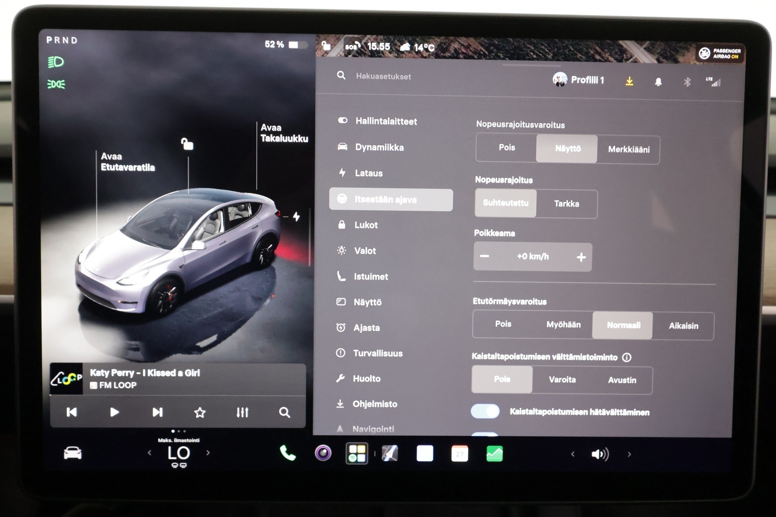Tap Avaa Etutavaratila to open frunk

point(127,162)
